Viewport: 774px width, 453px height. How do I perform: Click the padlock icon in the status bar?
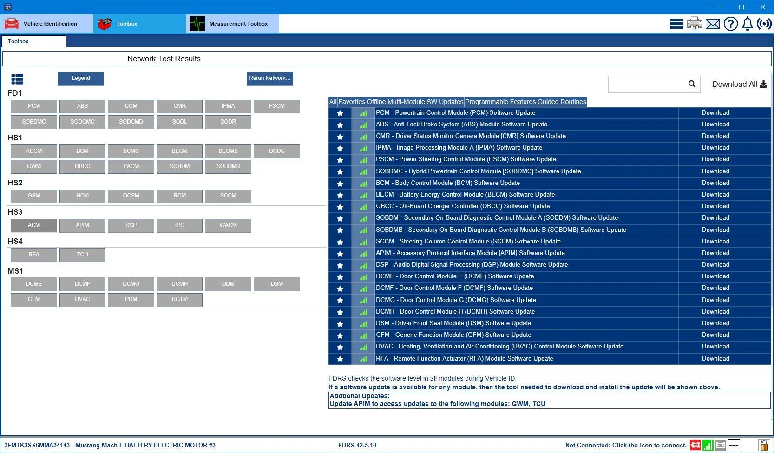763,445
